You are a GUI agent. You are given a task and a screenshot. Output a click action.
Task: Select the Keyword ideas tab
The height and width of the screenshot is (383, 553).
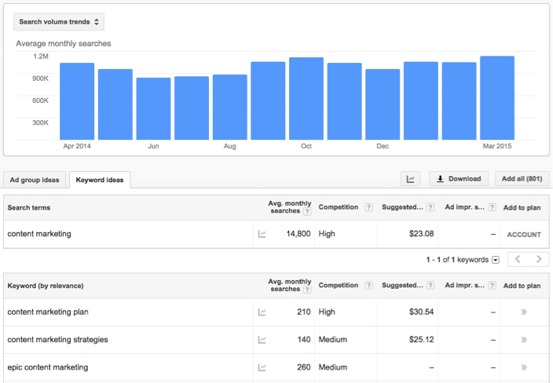100,180
